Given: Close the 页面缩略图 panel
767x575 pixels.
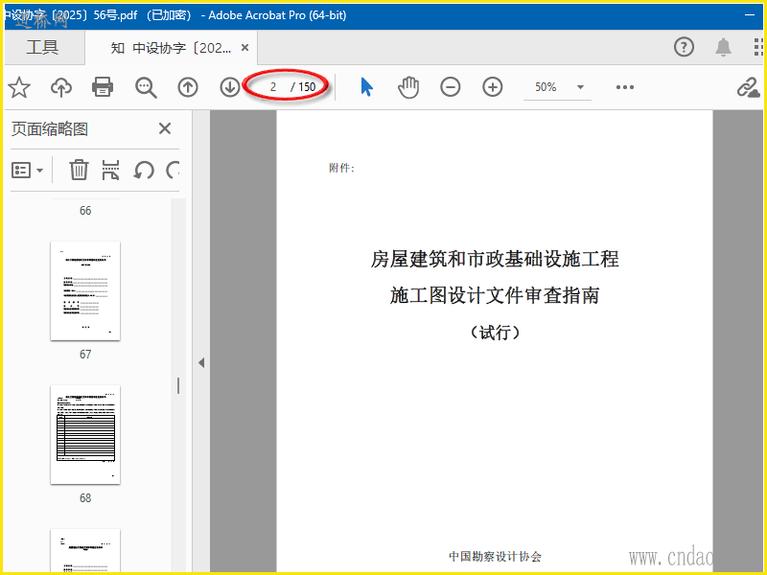Looking at the screenshot, I should pos(165,128).
